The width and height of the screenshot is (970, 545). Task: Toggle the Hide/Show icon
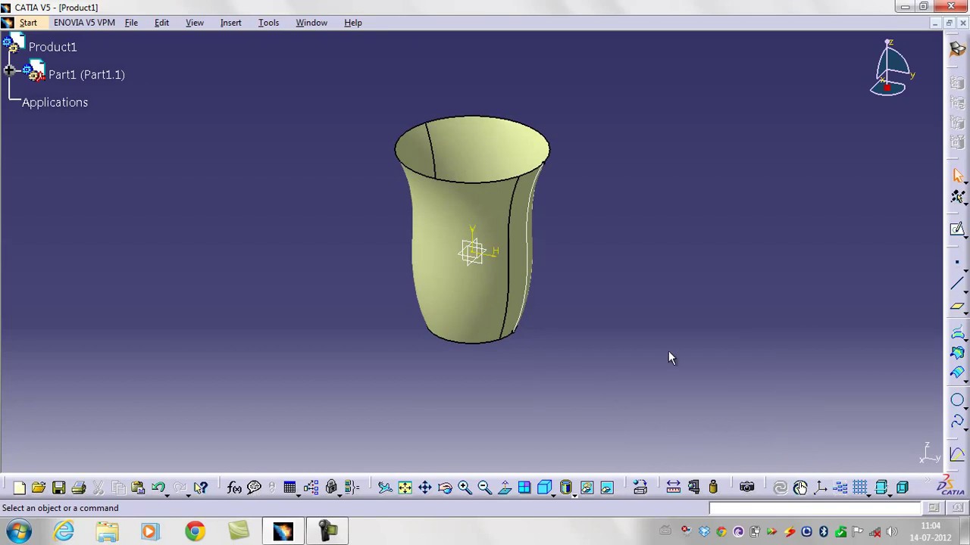click(x=587, y=488)
